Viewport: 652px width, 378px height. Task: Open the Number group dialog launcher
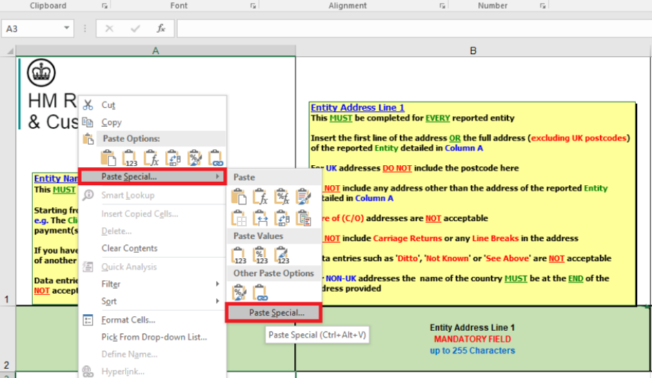pyautogui.click(x=542, y=6)
